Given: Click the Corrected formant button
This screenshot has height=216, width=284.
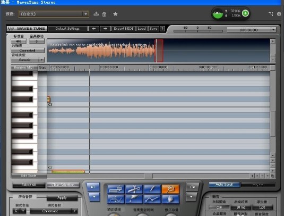Looking at the screenshot, I should point(28,51).
